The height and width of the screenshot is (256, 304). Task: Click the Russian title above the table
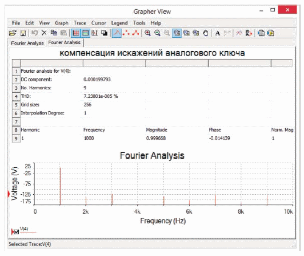pos(152,53)
